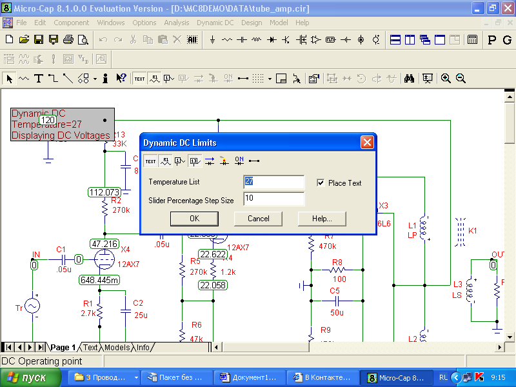Click the Windows пуск start button
This screenshot has width=516, height=387.
[x=30, y=377]
